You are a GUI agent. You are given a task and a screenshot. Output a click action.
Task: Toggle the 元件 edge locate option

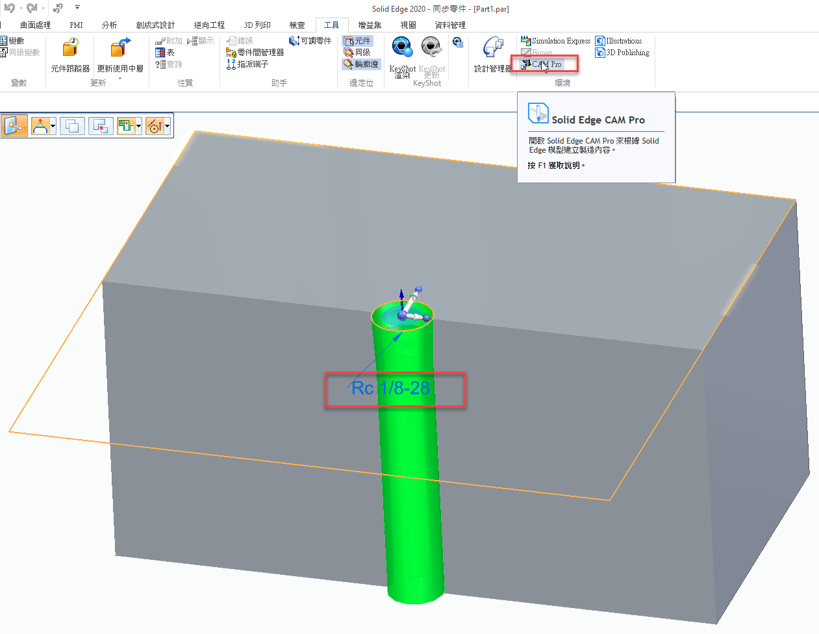pos(357,41)
